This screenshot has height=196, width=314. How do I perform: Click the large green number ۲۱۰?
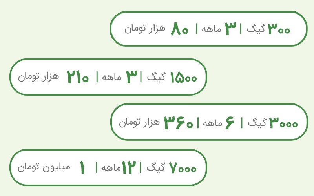[x=78, y=77]
